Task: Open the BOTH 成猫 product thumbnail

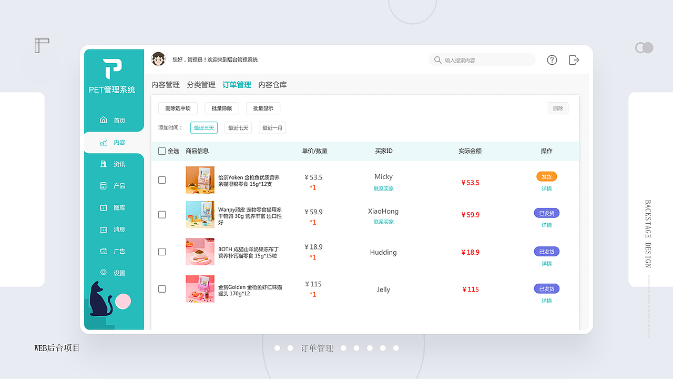Action: 200,252
